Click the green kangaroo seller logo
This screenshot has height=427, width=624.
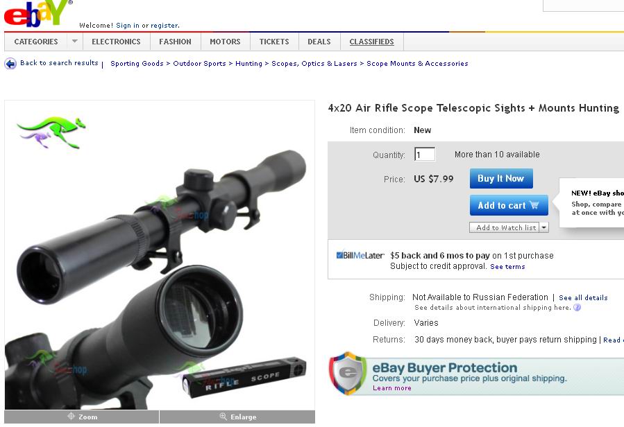coord(51,132)
